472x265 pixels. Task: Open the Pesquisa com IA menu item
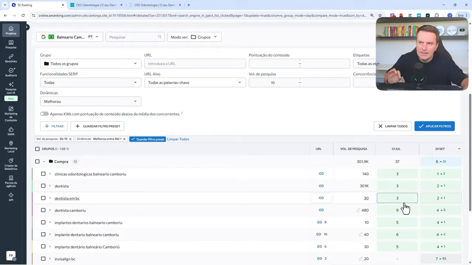point(11,88)
